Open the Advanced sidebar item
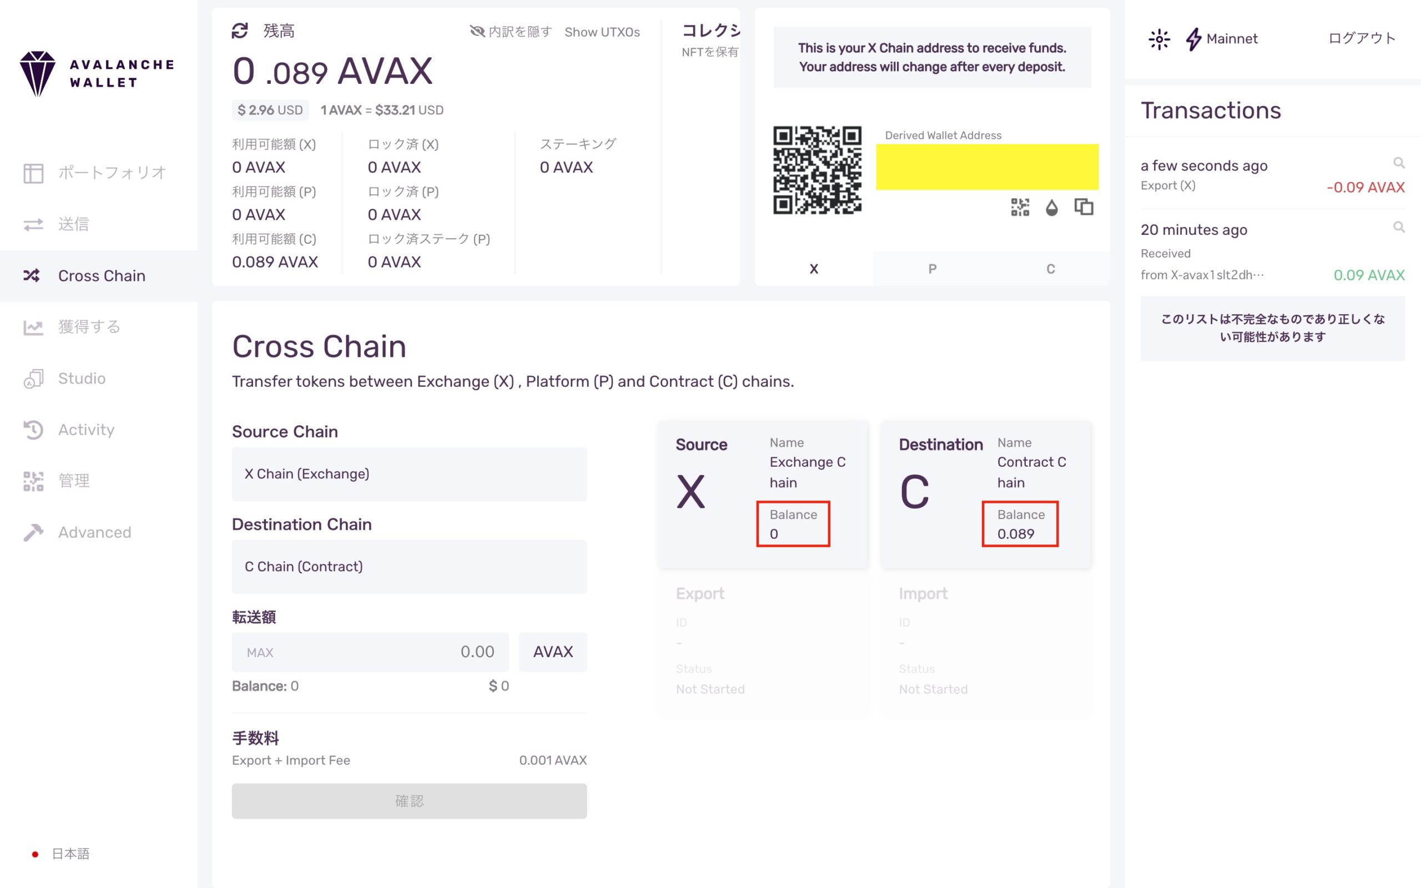The image size is (1421, 888). (x=94, y=532)
